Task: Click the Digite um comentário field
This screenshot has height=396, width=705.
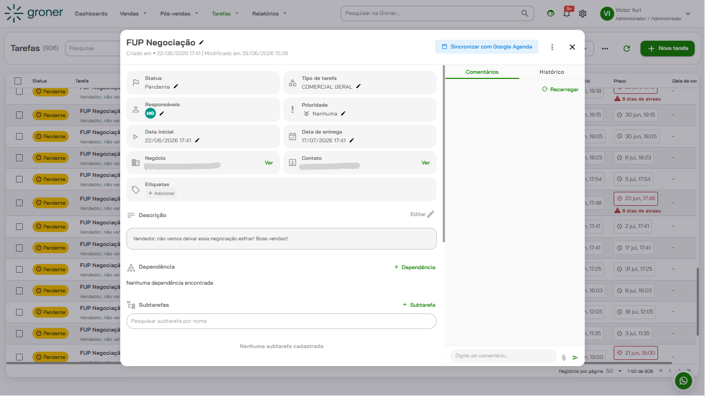Action: tap(503, 356)
